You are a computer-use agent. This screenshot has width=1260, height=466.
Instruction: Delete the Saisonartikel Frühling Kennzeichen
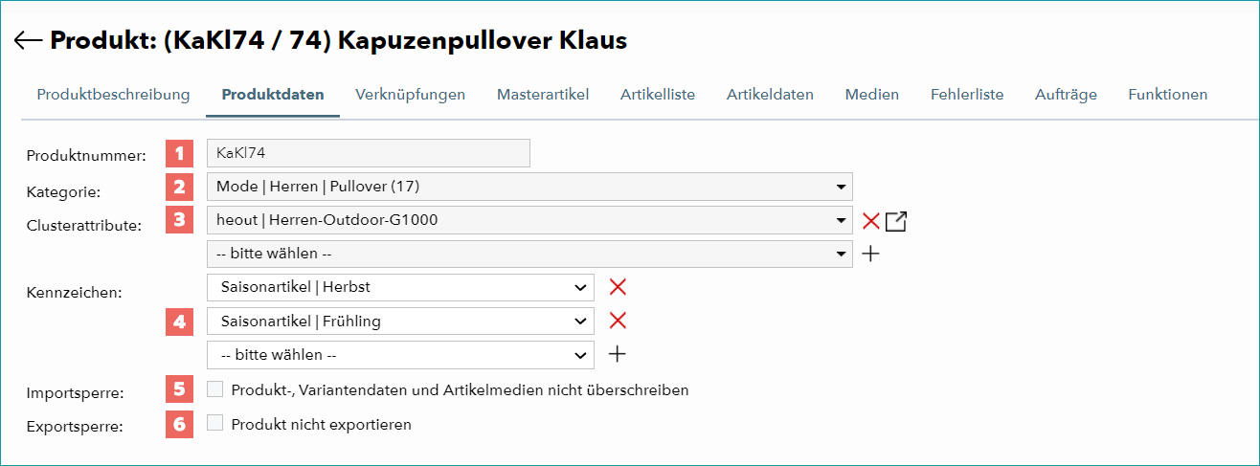tap(618, 321)
